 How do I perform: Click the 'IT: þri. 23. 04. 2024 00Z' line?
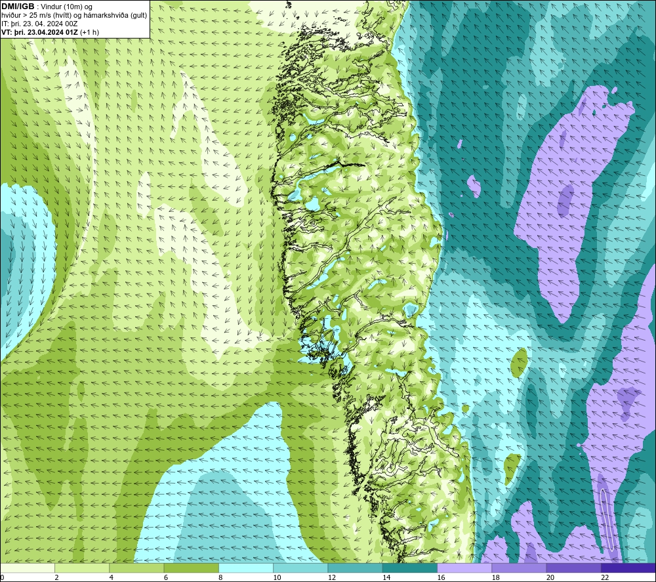click(x=39, y=24)
